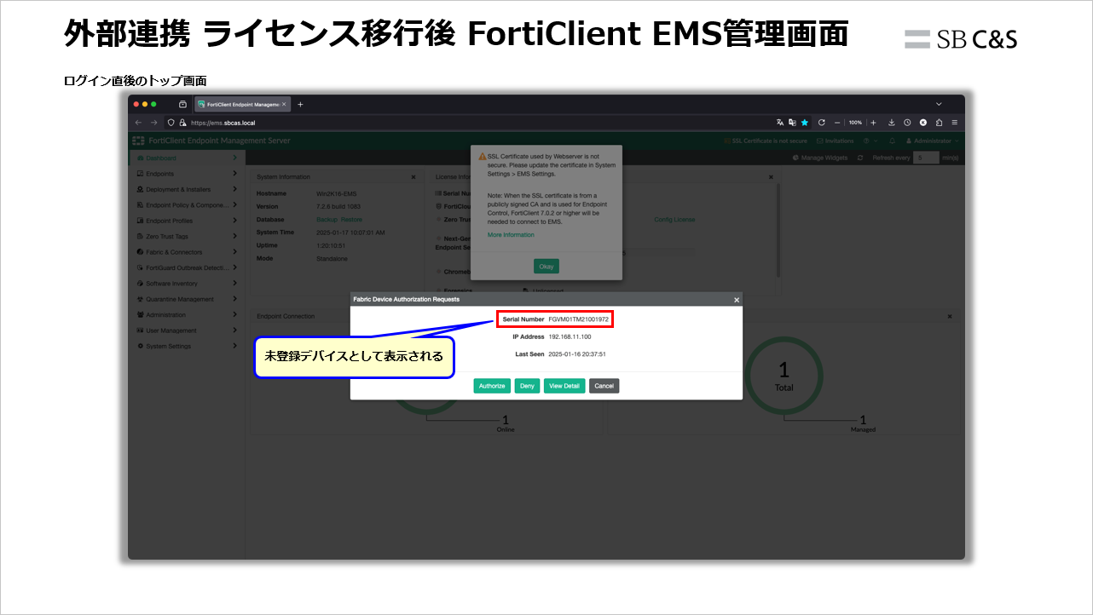The height and width of the screenshot is (615, 1093).
Task: Click the Administration people icon
Action: pos(139,315)
